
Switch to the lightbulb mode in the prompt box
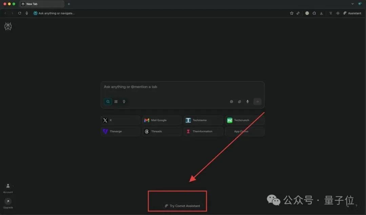pos(124,101)
